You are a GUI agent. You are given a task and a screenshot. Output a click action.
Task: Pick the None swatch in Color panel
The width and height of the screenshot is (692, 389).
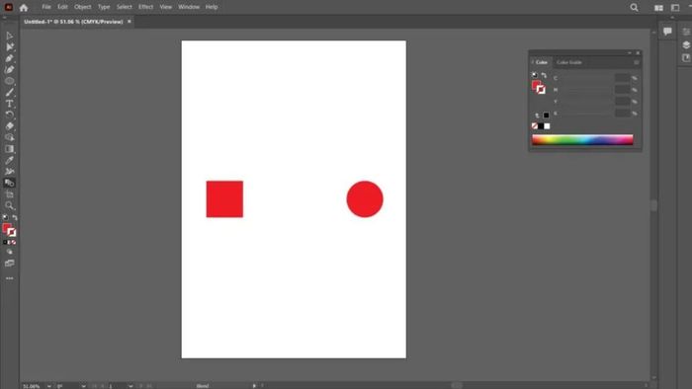coord(535,126)
